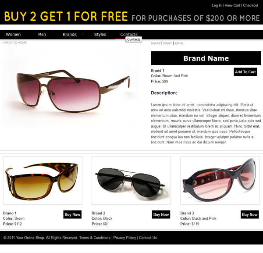Buy the Brand 3 black and pink sunglasses

[249, 214]
